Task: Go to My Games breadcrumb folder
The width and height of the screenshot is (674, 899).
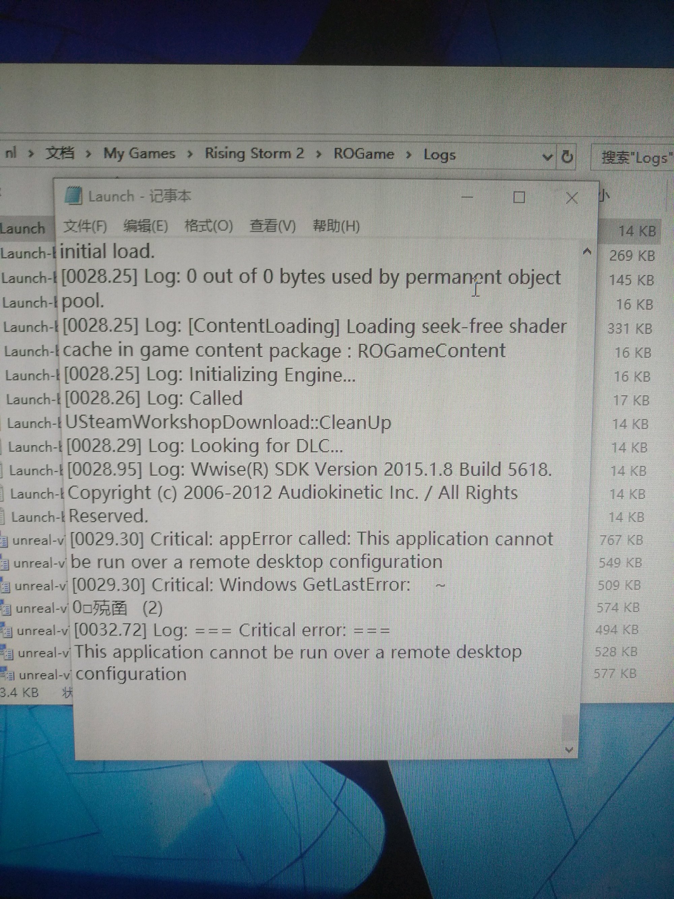Action: (x=139, y=153)
